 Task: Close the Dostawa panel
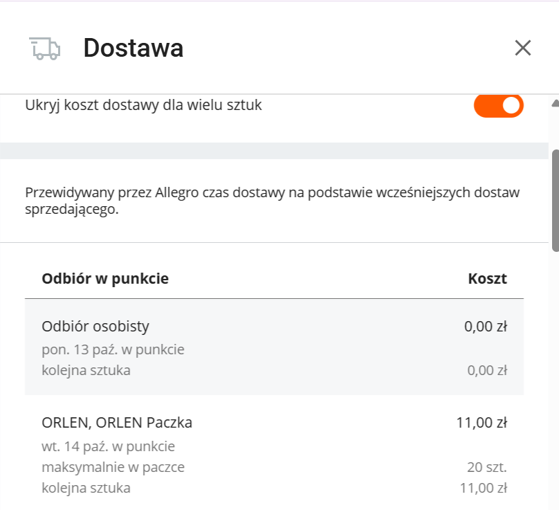pyautogui.click(x=522, y=48)
